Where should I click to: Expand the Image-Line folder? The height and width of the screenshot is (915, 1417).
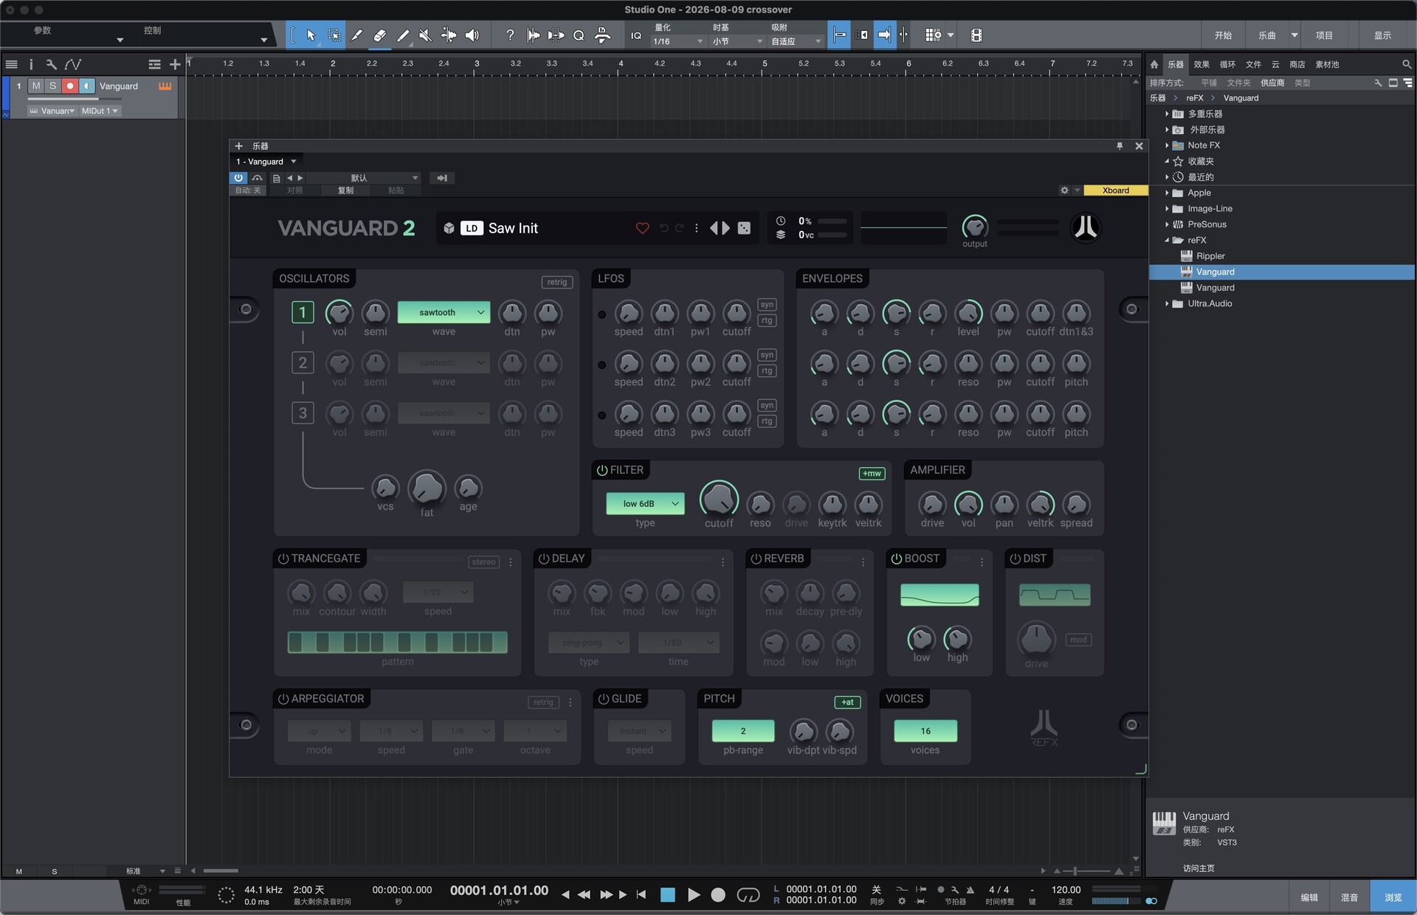pyautogui.click(x=1167, y=209)
